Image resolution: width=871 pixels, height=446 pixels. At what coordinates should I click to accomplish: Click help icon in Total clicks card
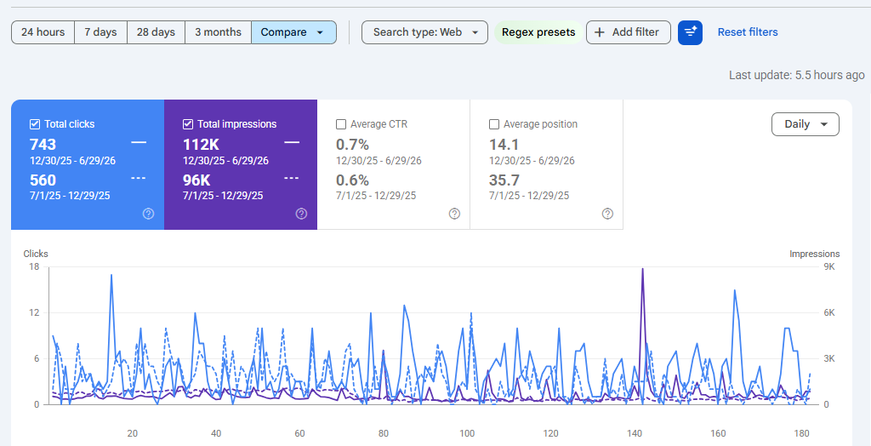[148, 214]
